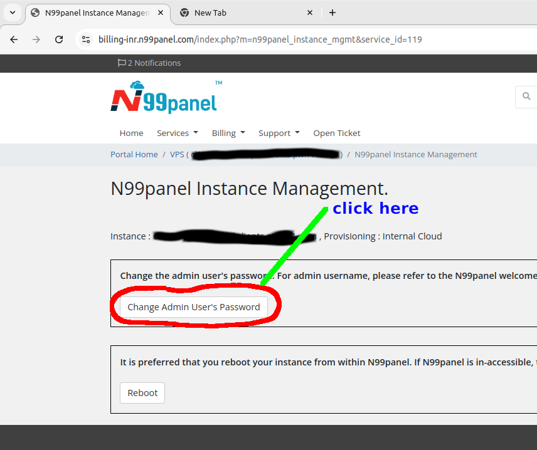Screen dimensions: 537x450
Task: Open new tab with plus icon
Action: (x=332, y=13)
